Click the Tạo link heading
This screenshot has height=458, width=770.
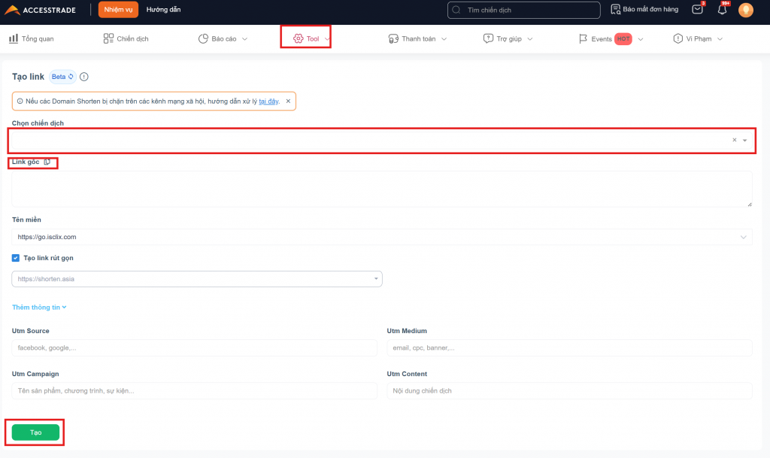[28, 77]
